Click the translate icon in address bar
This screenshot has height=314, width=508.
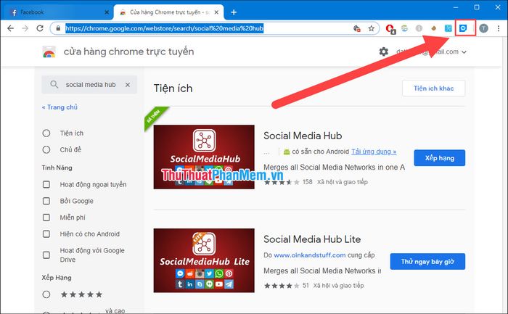click(357, 28)
